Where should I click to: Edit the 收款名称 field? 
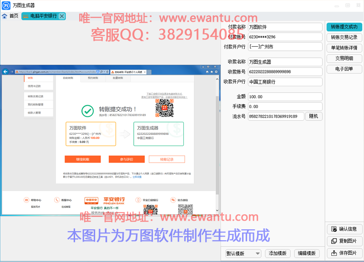tap(285, 62)
